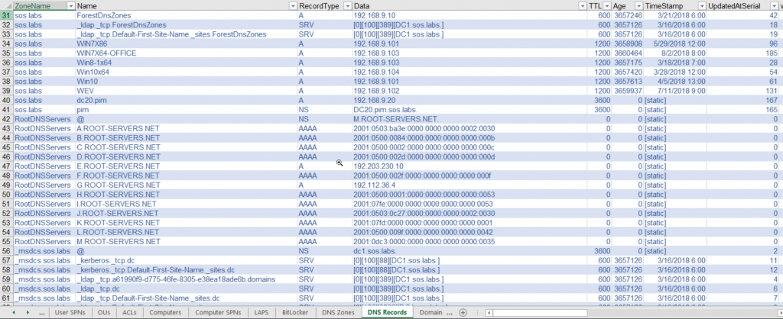Image resolution: width=783 pixels, height=319 pixels.
Task: Open the BitLocker sheet tab
Action: pyautogui.click(x=294, y=313)
